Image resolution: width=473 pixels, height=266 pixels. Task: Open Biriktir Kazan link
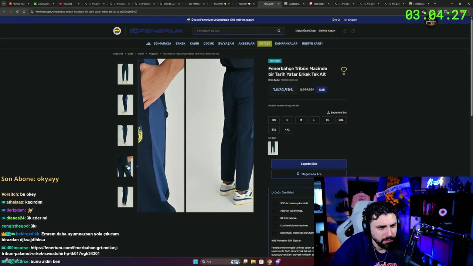tap(327, 31)
